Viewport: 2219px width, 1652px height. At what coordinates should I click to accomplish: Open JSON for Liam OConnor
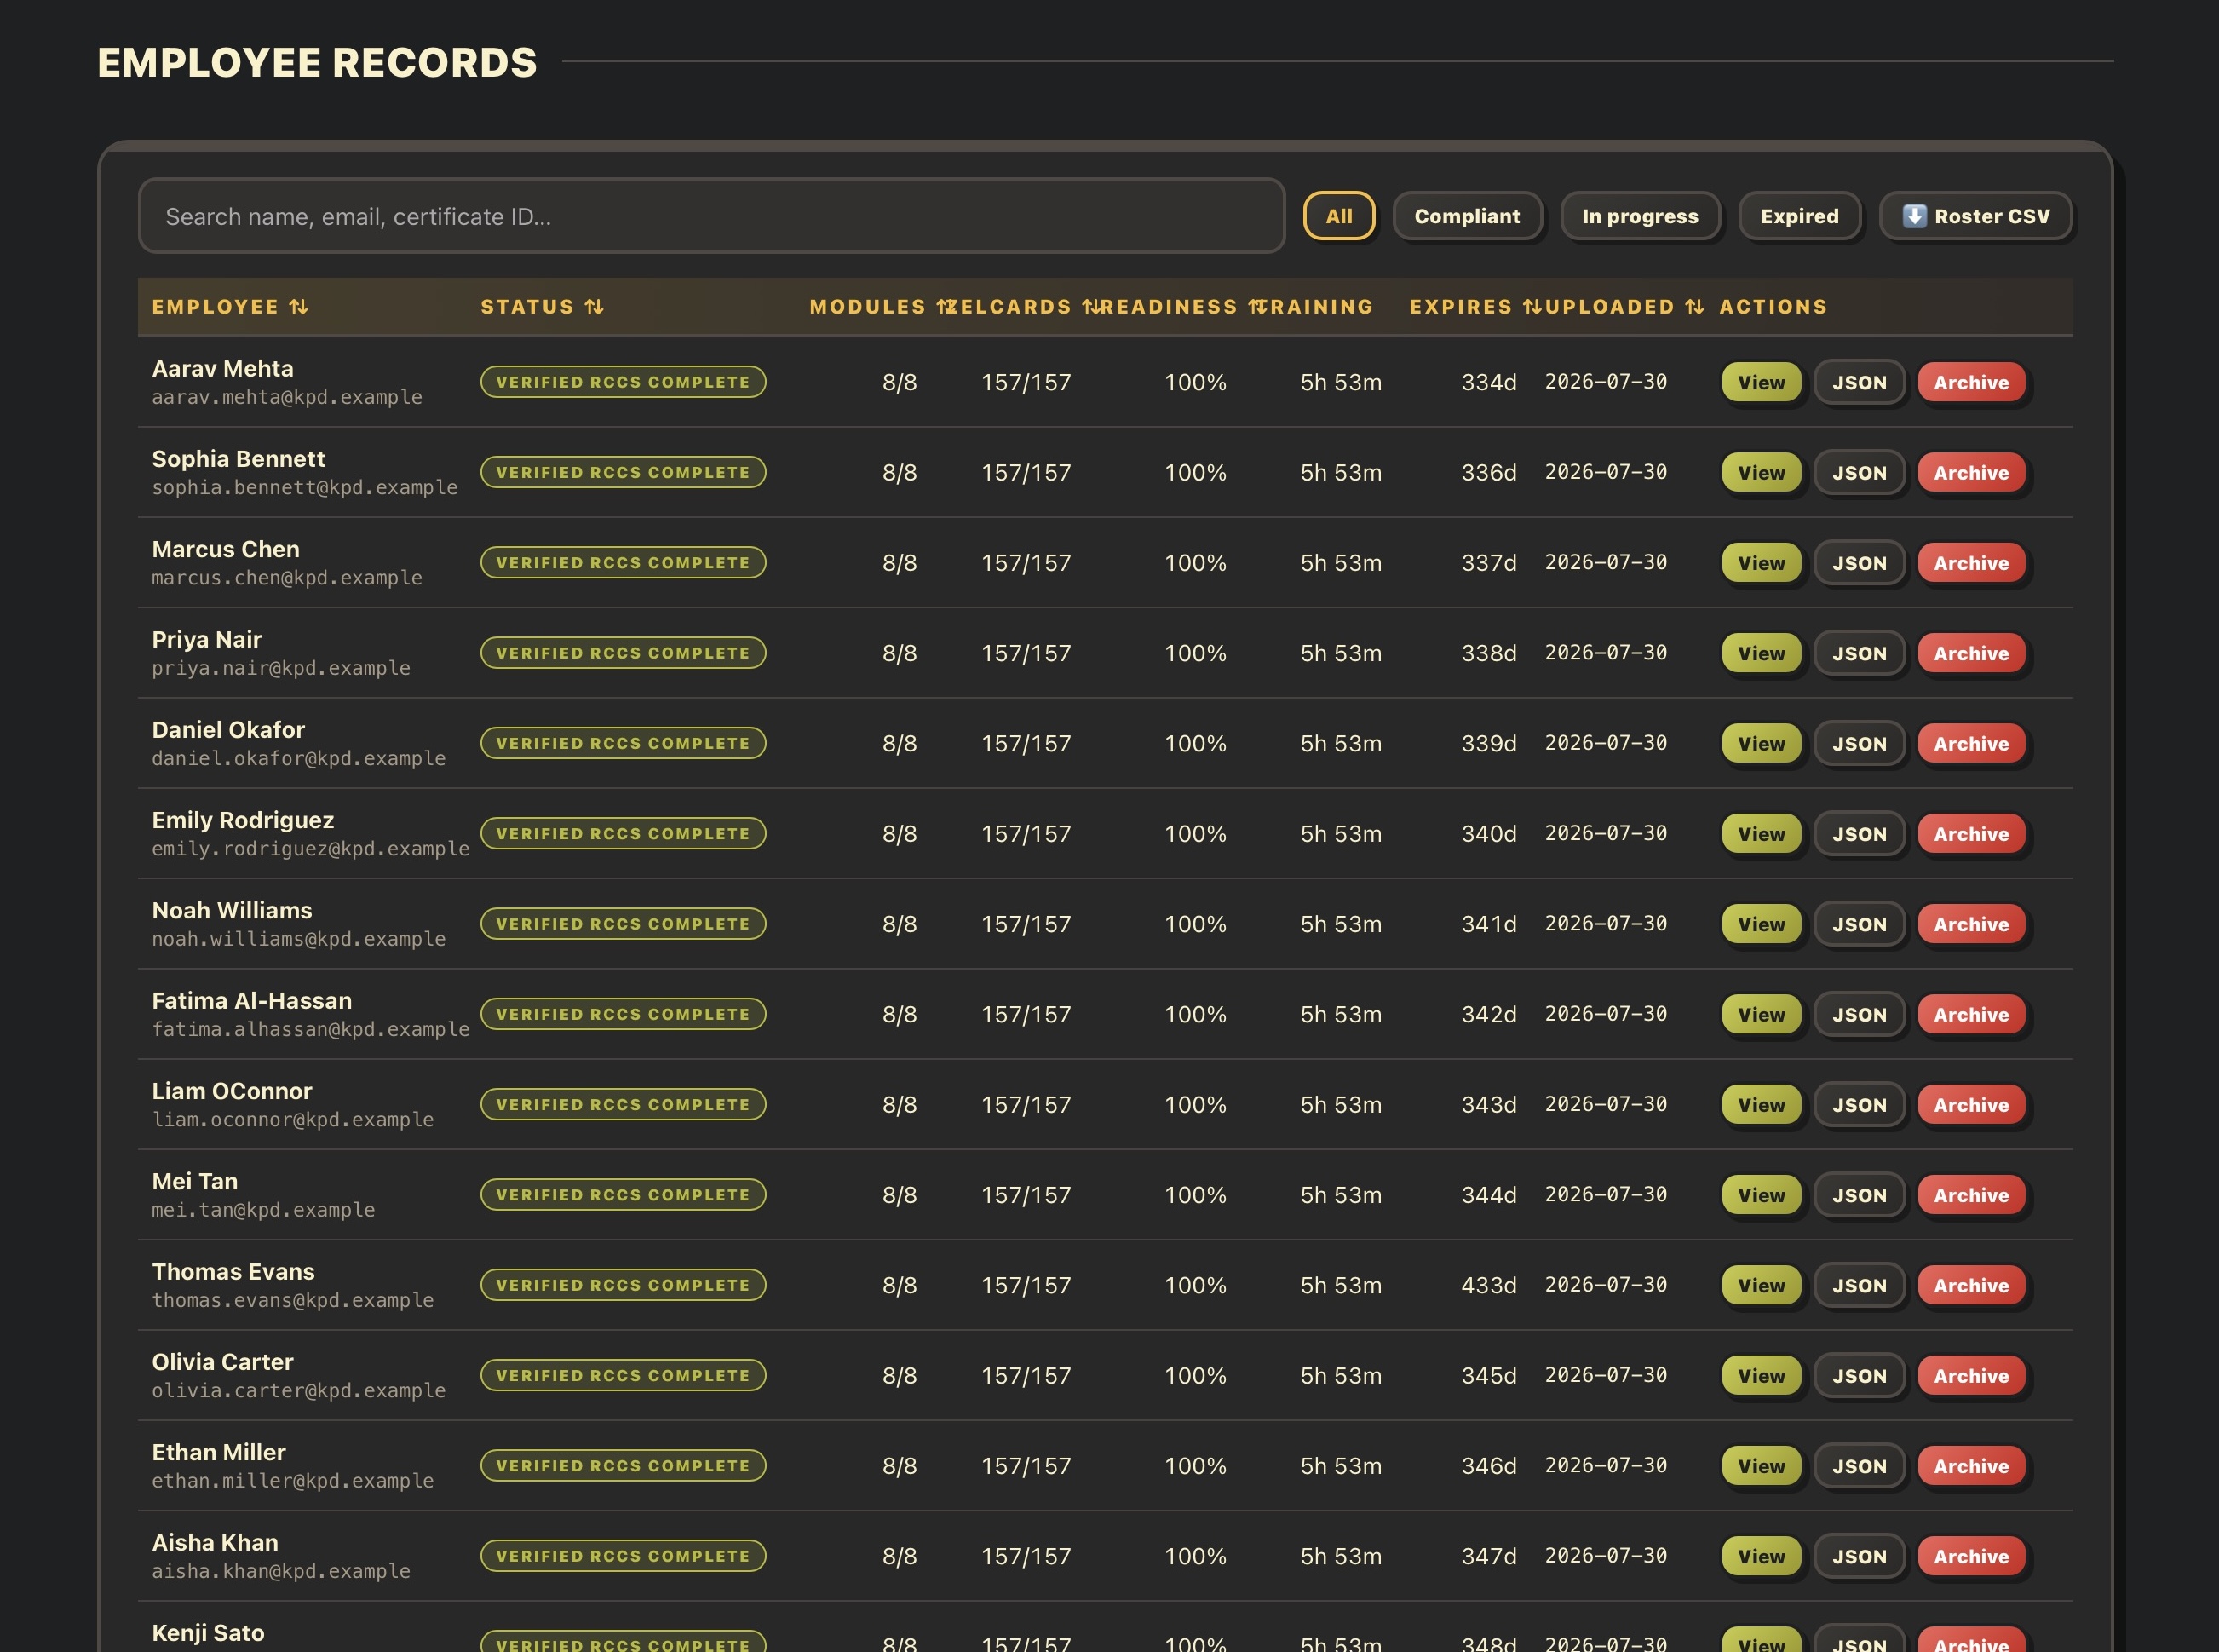[x=1860, y=1105]
